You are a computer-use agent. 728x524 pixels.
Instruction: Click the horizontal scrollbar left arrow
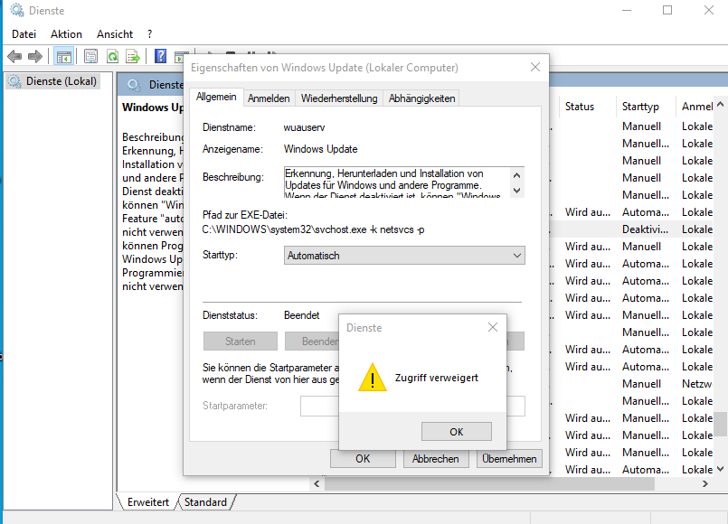tap(317, 483)
